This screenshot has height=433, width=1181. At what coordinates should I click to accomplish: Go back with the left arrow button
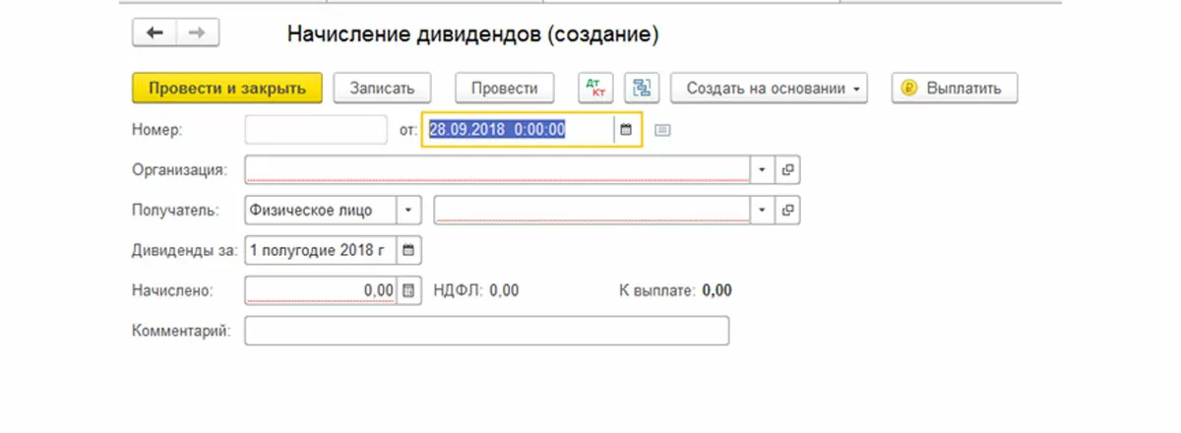point(154,32)
